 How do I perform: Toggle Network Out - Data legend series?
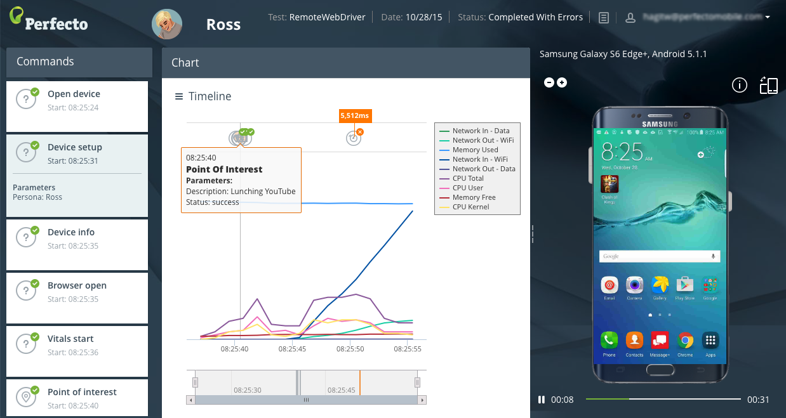click(477, 169)
